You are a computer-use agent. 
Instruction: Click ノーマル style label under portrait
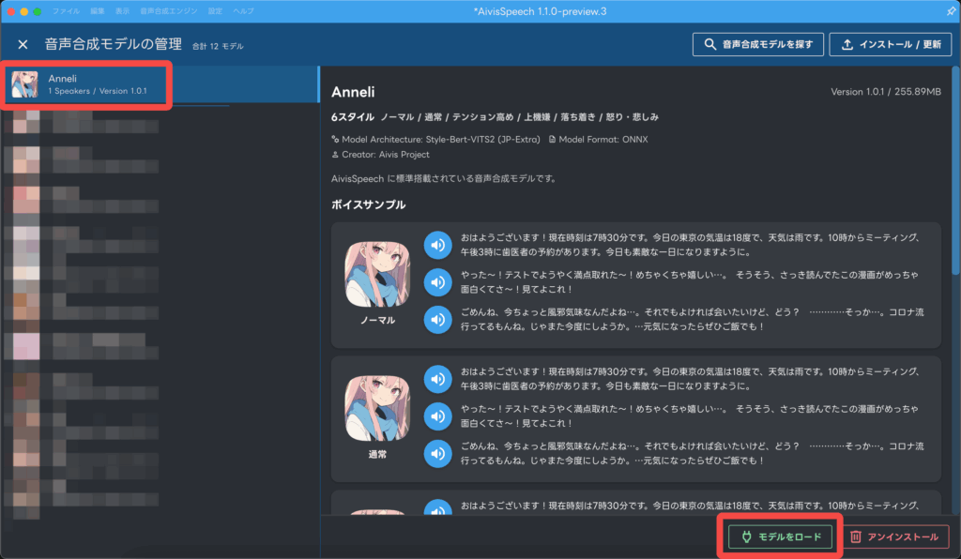(377, 320)
